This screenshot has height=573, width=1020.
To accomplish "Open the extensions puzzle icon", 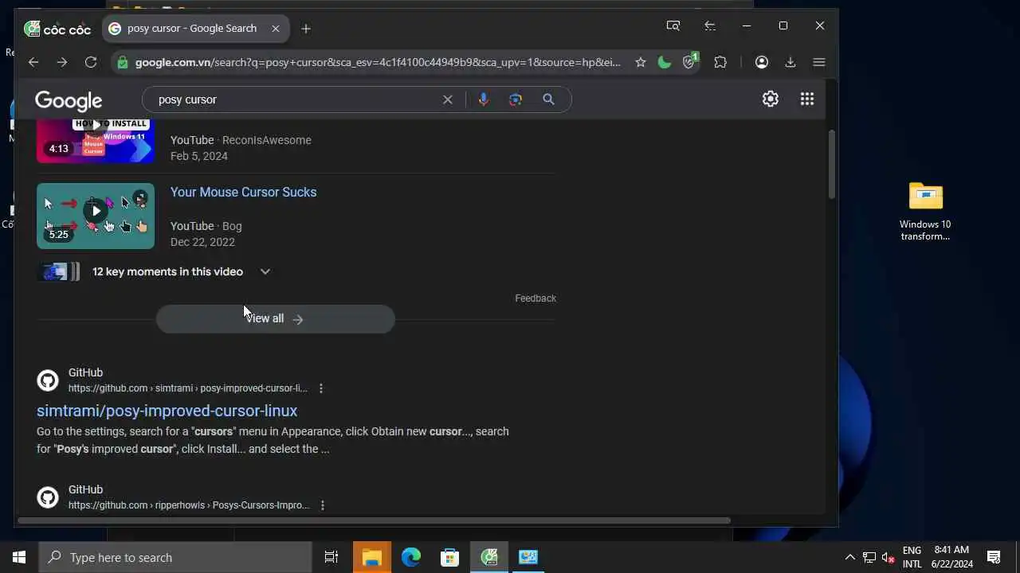I will 720,62.
